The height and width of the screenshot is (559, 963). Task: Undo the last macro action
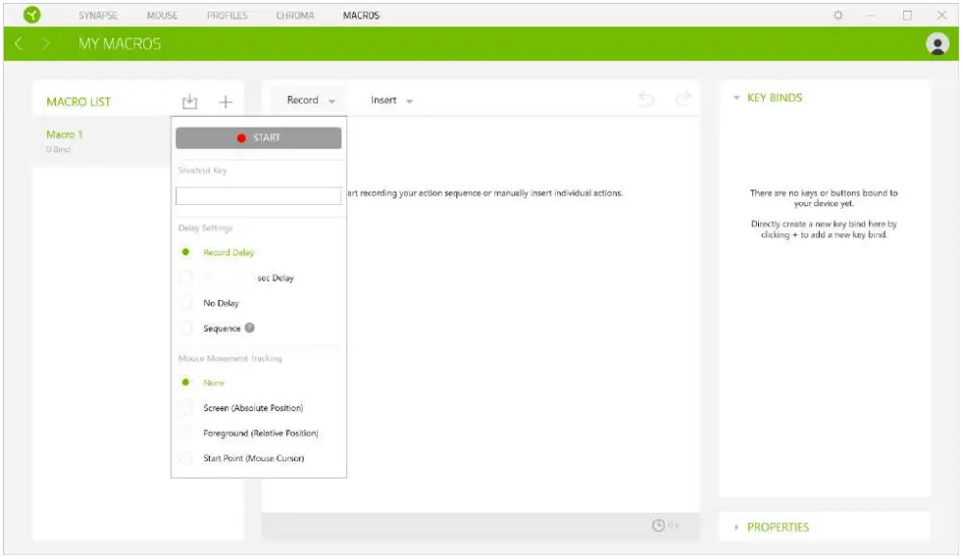[646, 99]
